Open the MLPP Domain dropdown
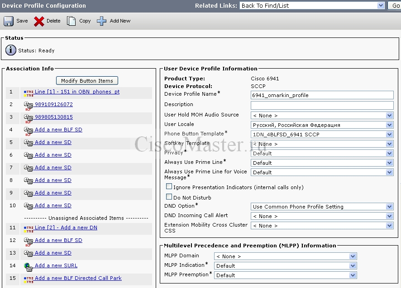The width and height of the screenshot is (401, 288). [x=286, y=256]
